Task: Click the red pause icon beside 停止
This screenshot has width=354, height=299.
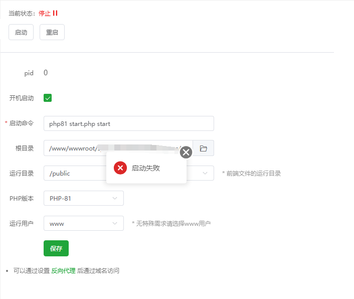Action: click(x=55, y=13)
